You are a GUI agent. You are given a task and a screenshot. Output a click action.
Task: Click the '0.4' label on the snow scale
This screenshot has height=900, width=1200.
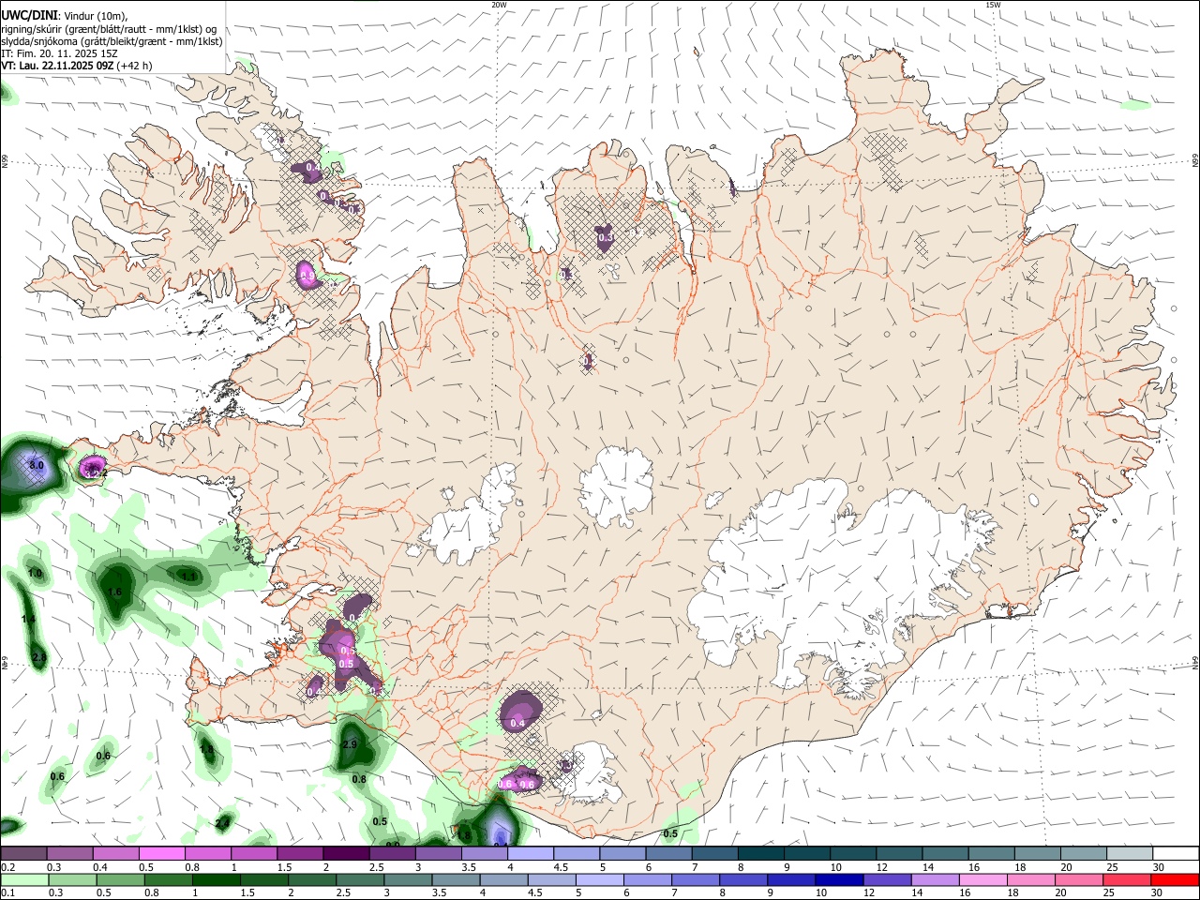pyautogui.click(x=100, y=867)
